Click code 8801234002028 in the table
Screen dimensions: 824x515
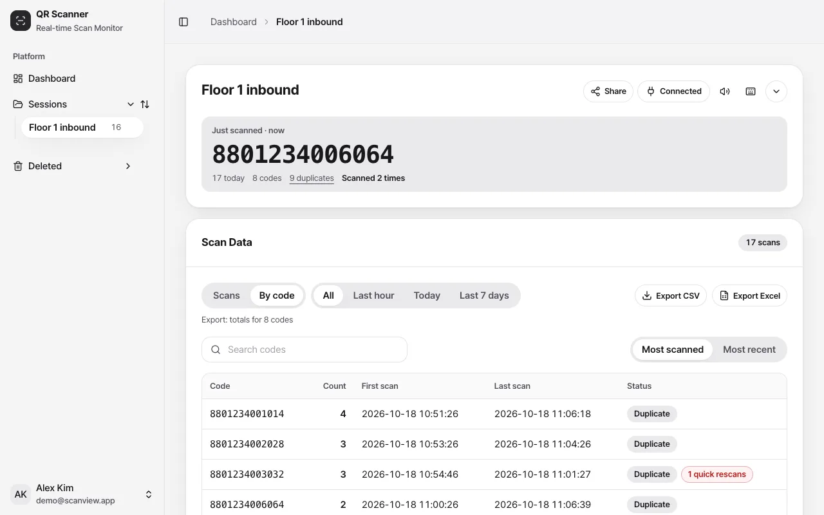[247, 444]
